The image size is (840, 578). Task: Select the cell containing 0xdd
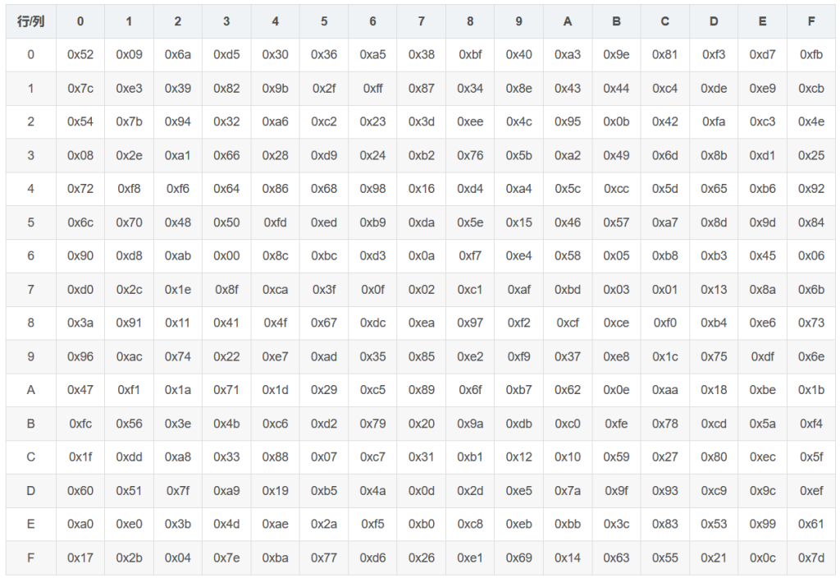(x=129, y=457)
